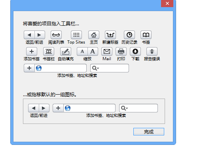Open search magnifier dropdown in default set

(x=124, y=108)
